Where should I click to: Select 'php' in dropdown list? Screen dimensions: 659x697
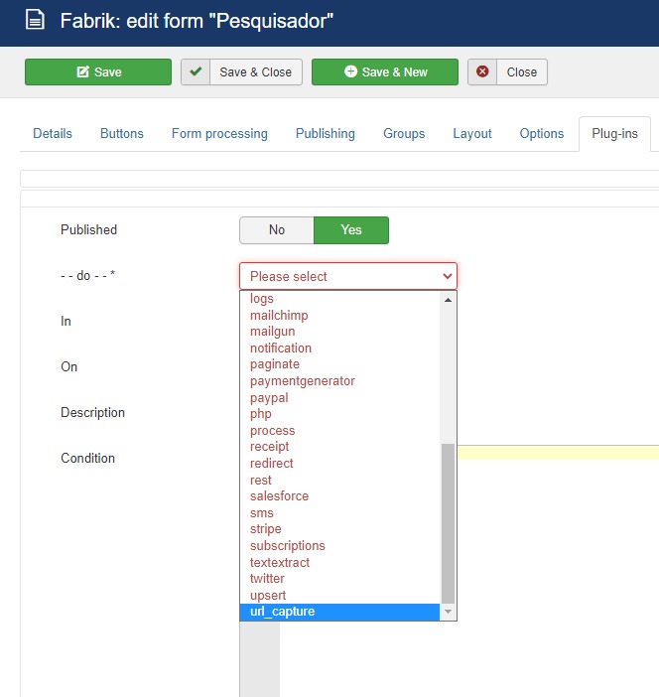(x=340, y=414)
